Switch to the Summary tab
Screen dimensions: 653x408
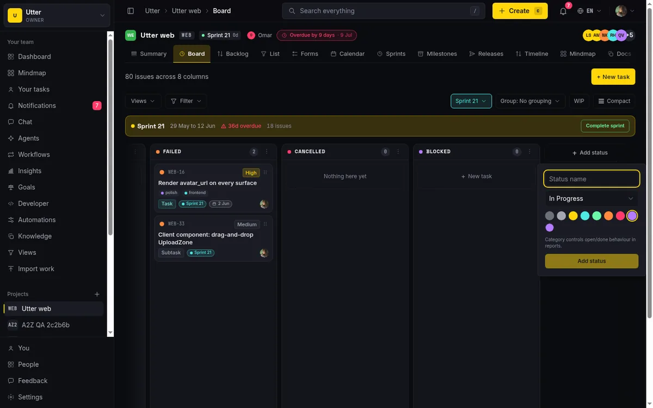tap(149, 54)
